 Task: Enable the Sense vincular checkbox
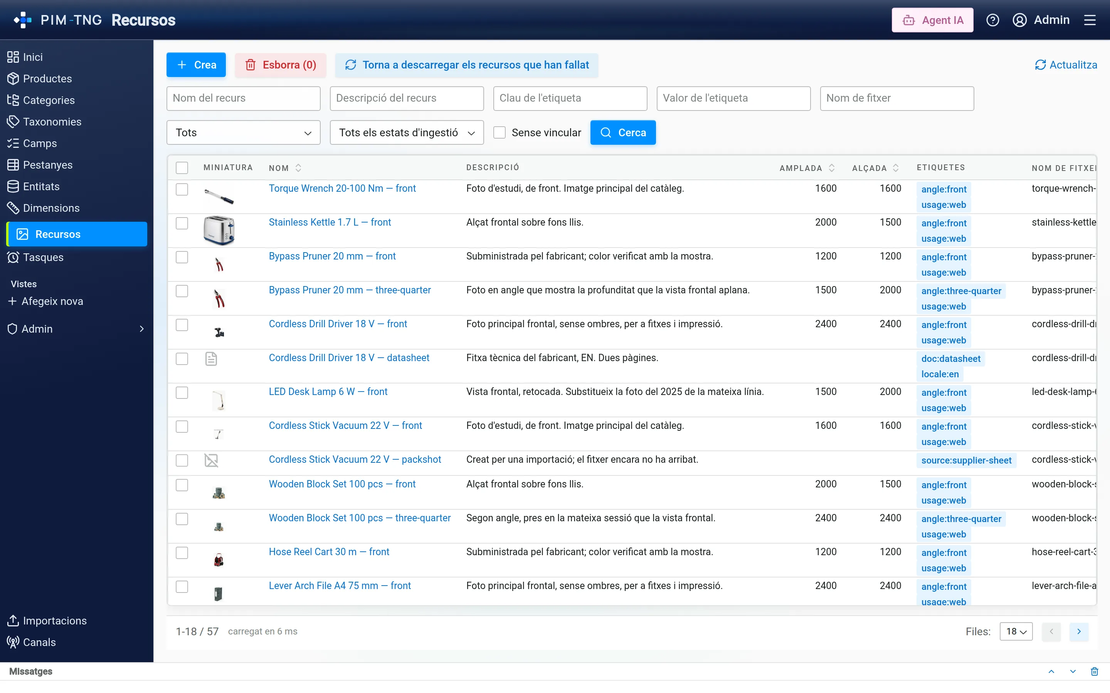[499, 132]
